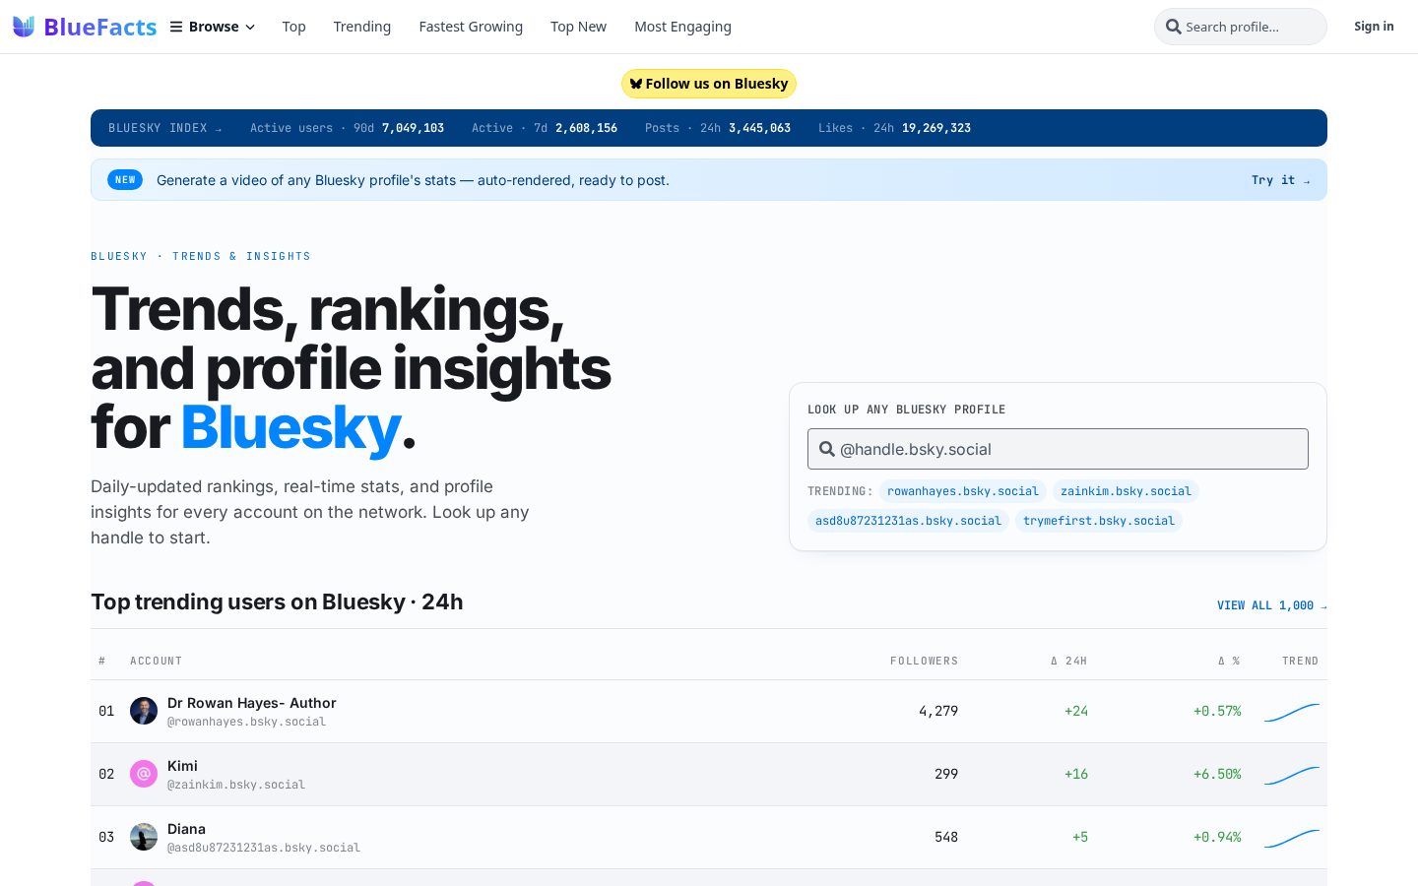Open Dr Rowan Hayes avatar thumbnail
This screenshot has height=886, width=1418.
(144, 711)
